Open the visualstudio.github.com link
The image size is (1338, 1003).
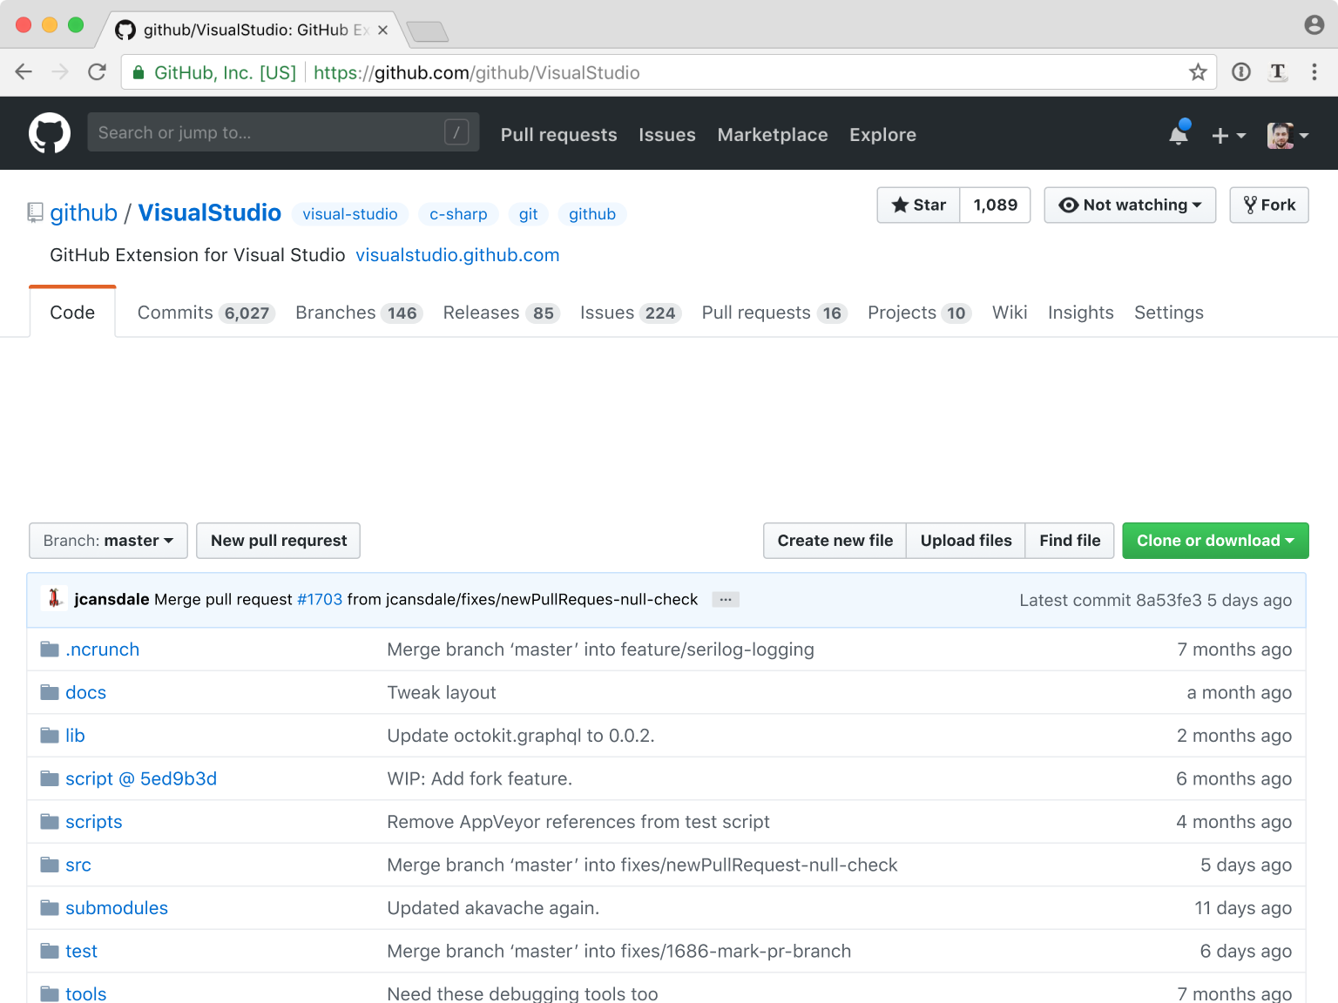[x=457, y=255]
